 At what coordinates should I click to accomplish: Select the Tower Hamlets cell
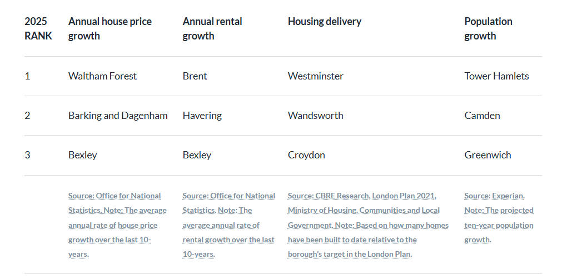[496, 76]
